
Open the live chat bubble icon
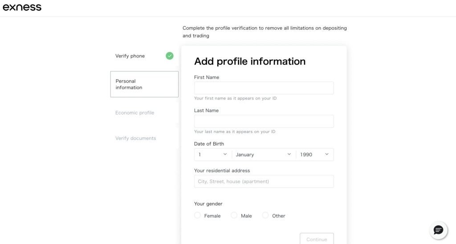438,230
